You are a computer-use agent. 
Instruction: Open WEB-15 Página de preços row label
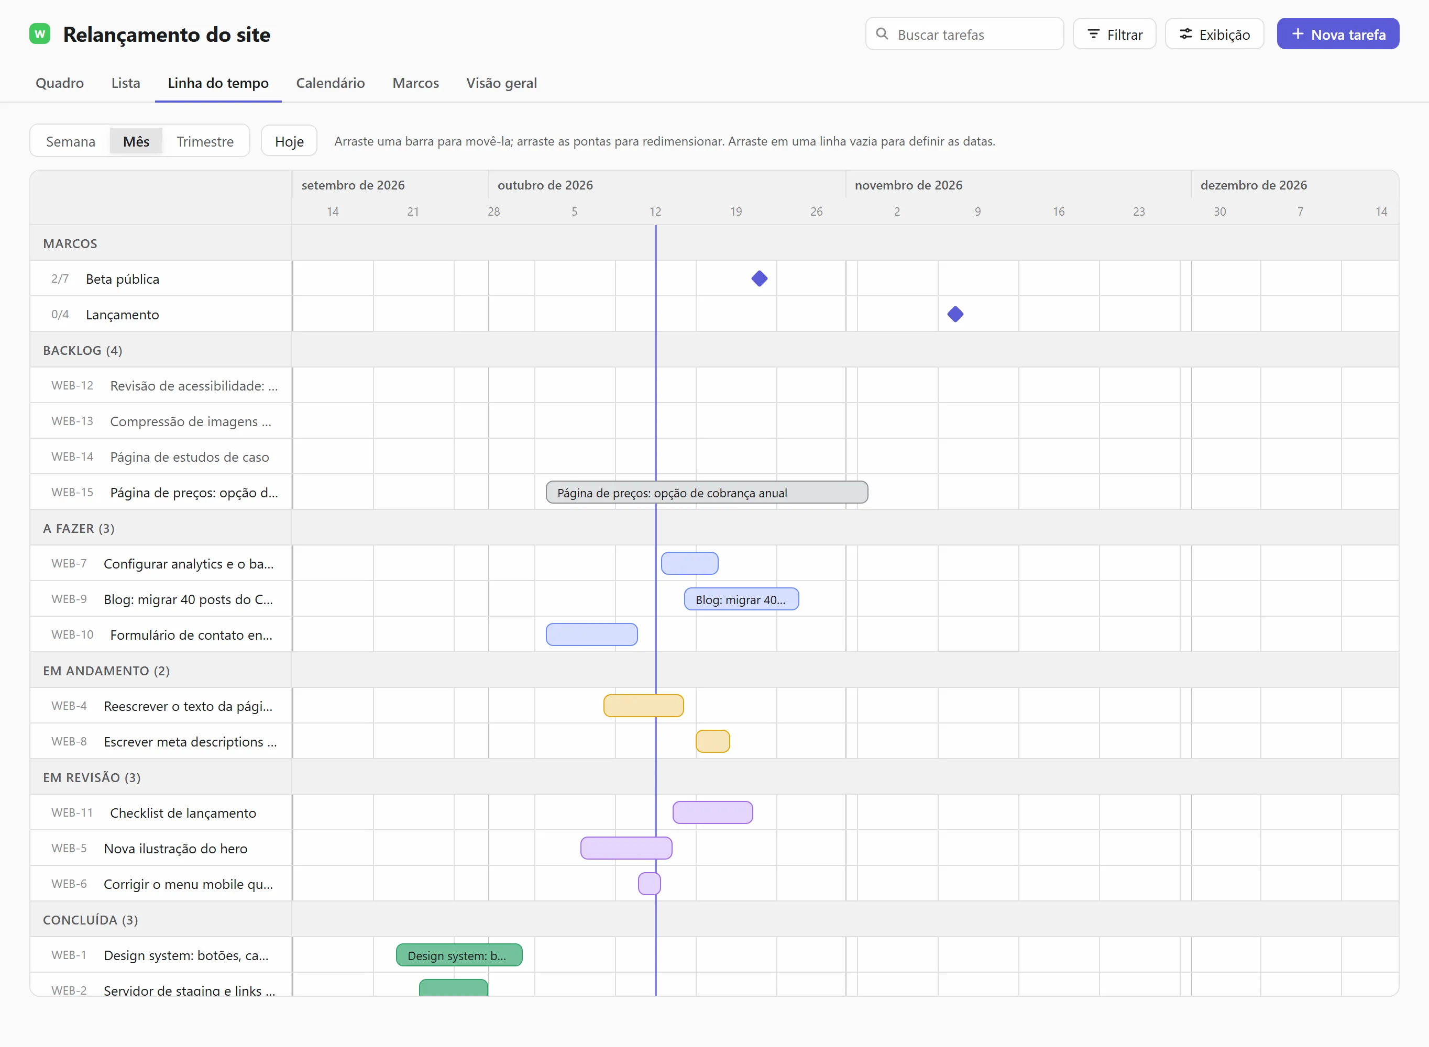pyautogui.click(x=161, y=493)
